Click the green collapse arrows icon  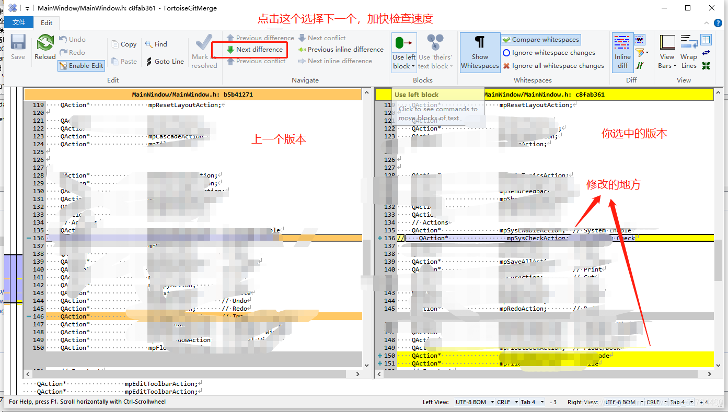point(706,66)
